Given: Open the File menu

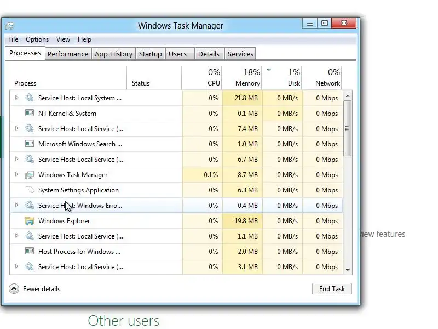Looking at the screenshot, I should pos(13,39).
